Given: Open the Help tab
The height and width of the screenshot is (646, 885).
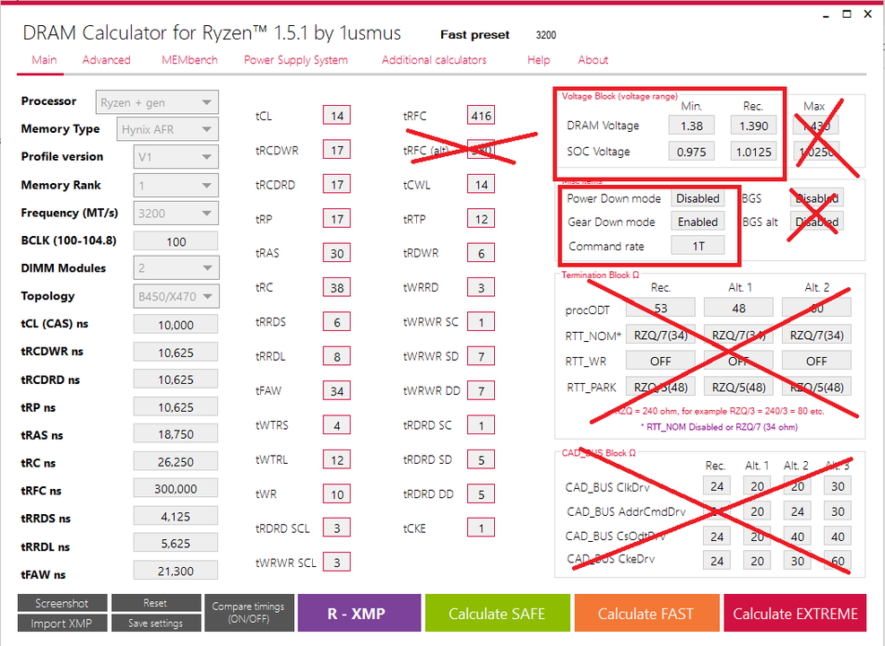Looking at the screenshot, I should [539, 60].
